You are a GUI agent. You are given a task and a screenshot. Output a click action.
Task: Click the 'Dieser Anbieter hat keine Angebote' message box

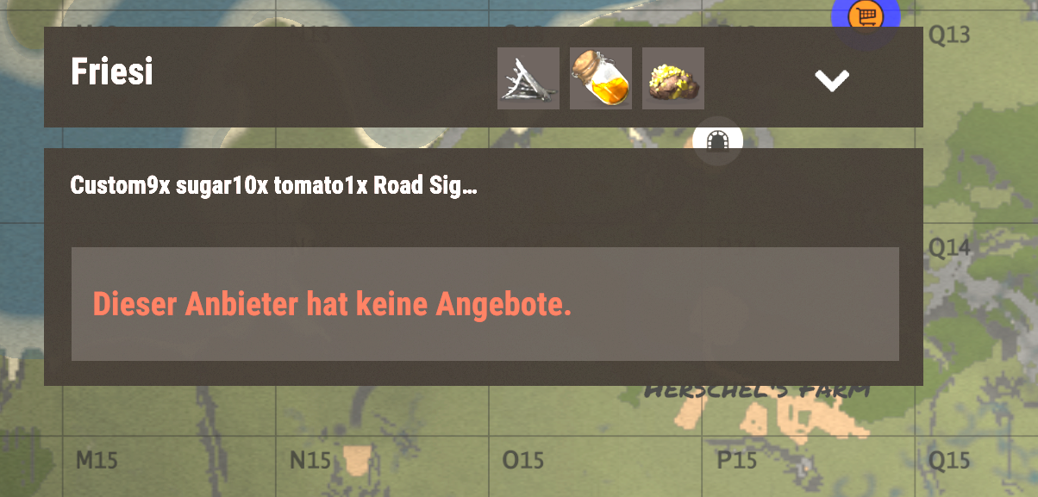pos(485,304)
